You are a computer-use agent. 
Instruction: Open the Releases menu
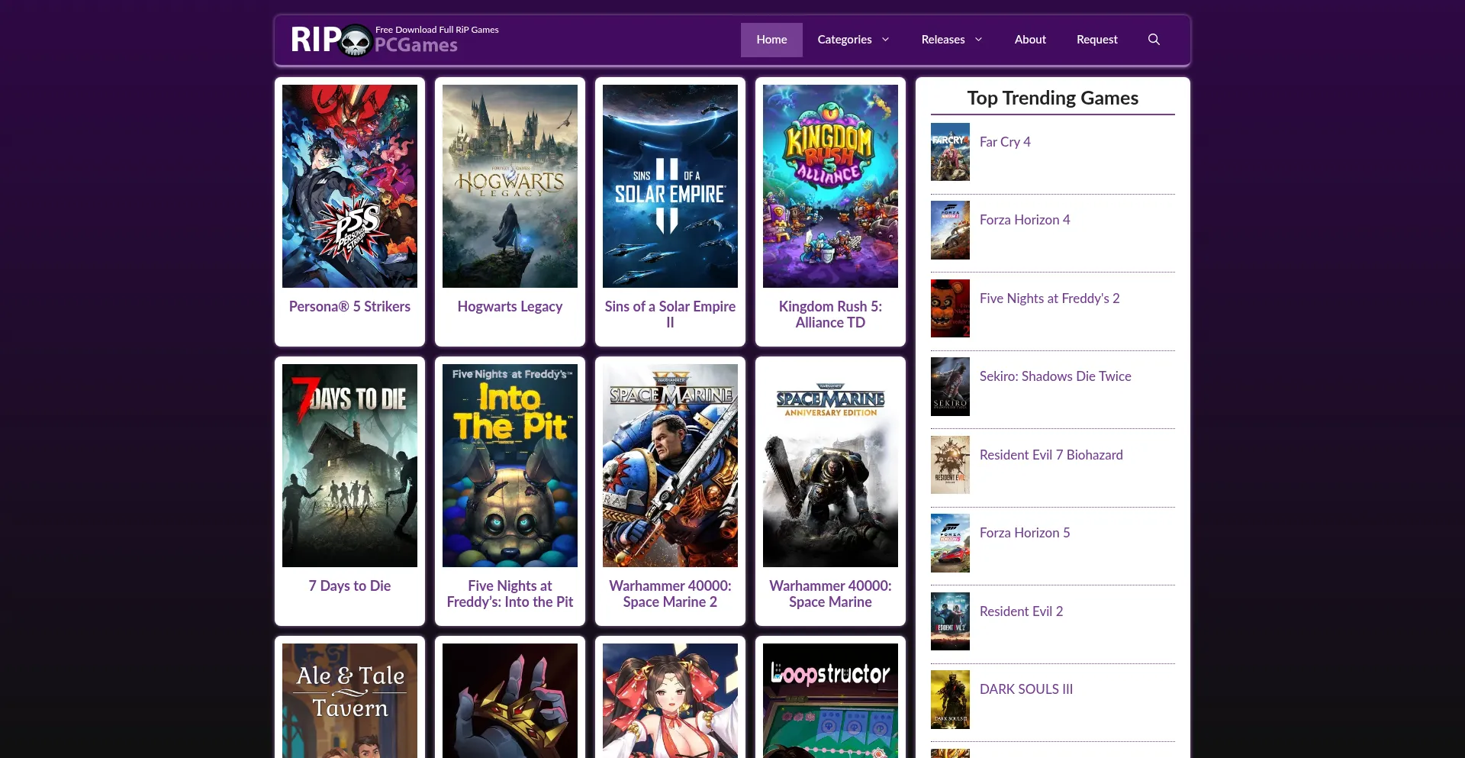(x=942, y=40)
